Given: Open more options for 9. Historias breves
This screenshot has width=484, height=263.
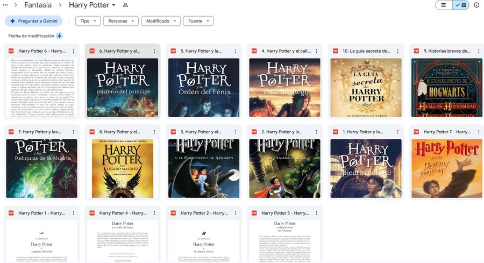Looking at the screenshot, I should (x=479, y=51).
